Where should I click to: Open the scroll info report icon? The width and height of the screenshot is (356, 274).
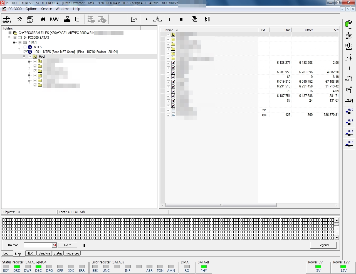(x=30, y=19)
